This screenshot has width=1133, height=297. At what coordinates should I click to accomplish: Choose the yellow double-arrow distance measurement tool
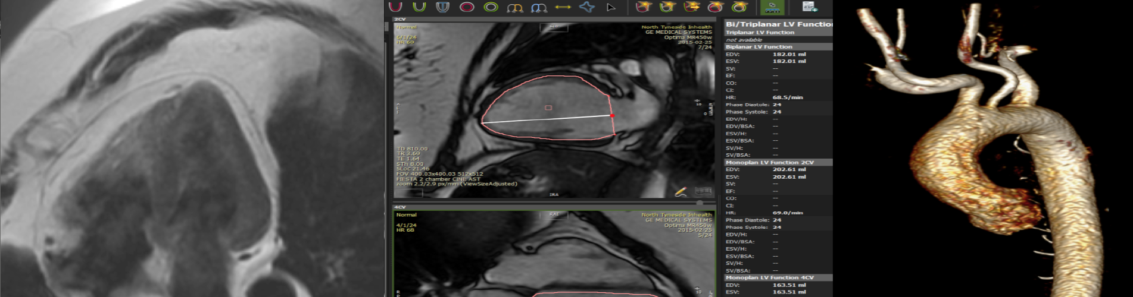(x=563, y=7)
